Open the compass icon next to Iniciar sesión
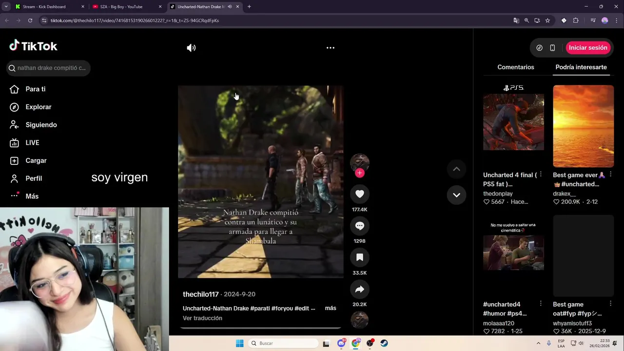Screen dimensions: 624x351 (x=540, y=48)
